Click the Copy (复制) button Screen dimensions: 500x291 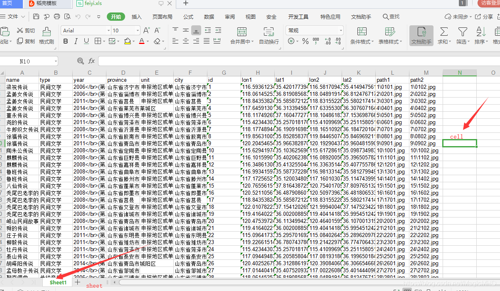[26, 42]
